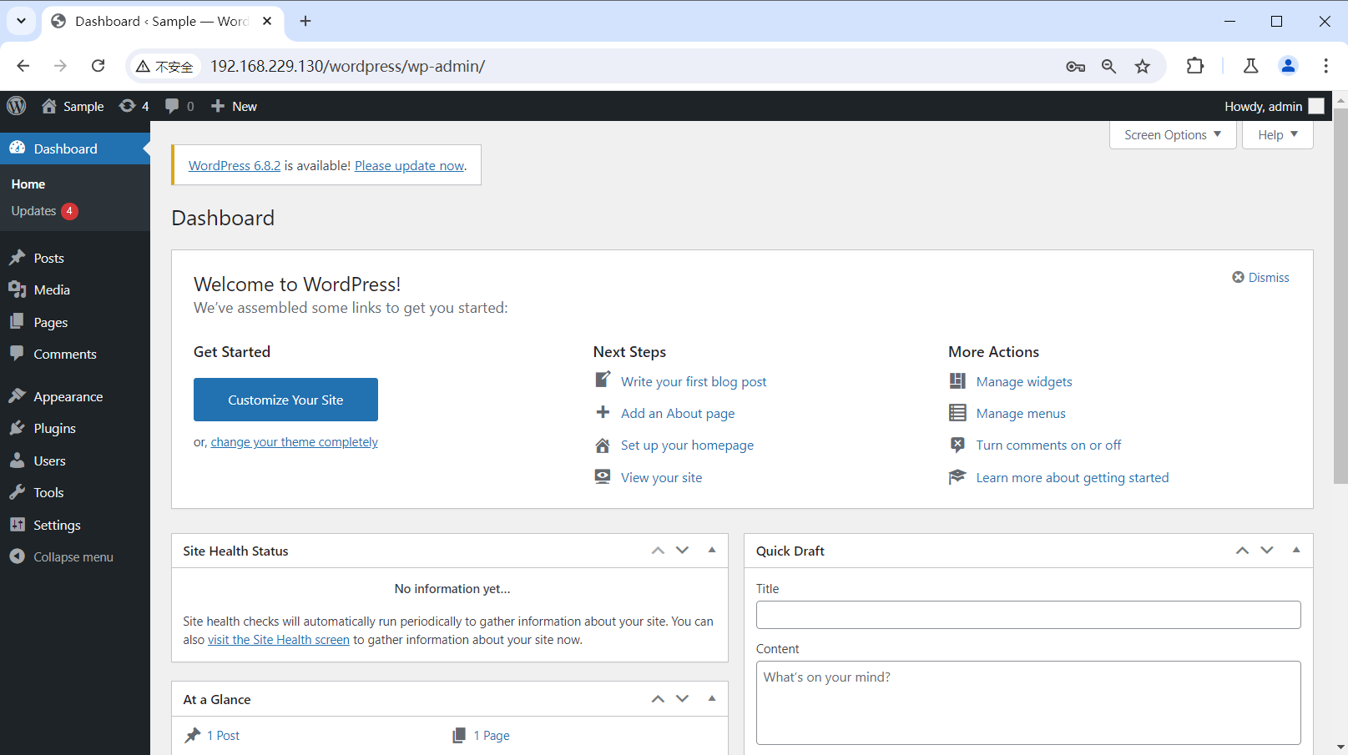This screenshot has height=755, width=1348.
Task: Open browser tab search dropdown
Action: (21, 21)
